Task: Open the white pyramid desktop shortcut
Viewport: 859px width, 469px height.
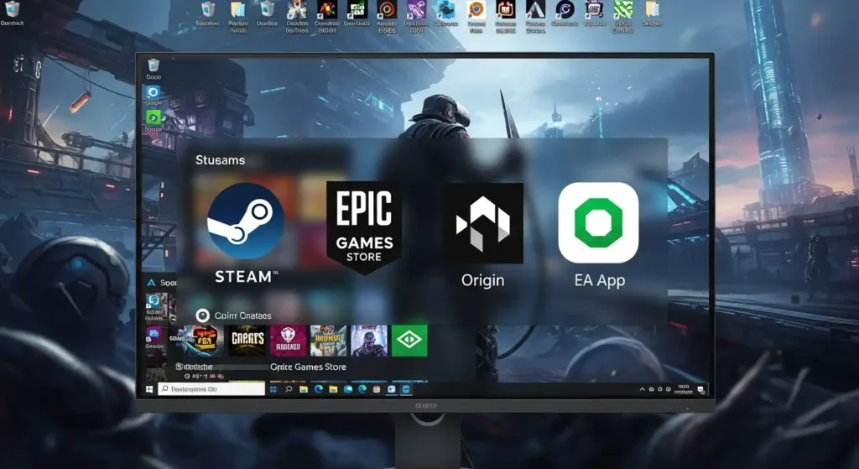Action: pos(535,9)
